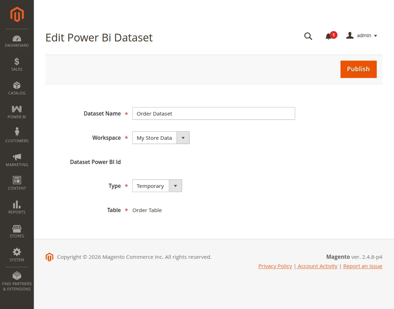Expand the admin account dropdown
Viewport: 394px width, 309px height.
tap(362, 35)
